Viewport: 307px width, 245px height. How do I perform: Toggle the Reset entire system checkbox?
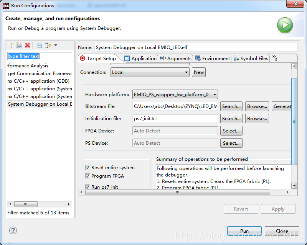pos(88,168)
